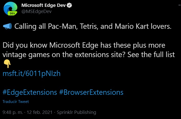Follow the msft.it/6011pNIzh link
Image resolution: width=181 pixels, height=119 pixels.
point(31,73)
